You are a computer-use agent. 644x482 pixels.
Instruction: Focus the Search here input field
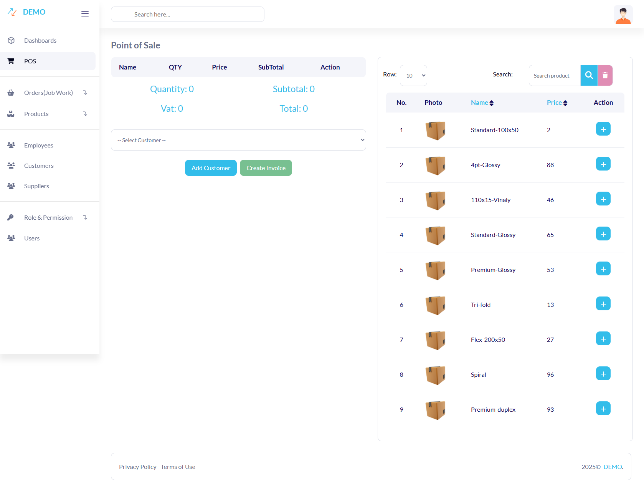coord(187,14)
